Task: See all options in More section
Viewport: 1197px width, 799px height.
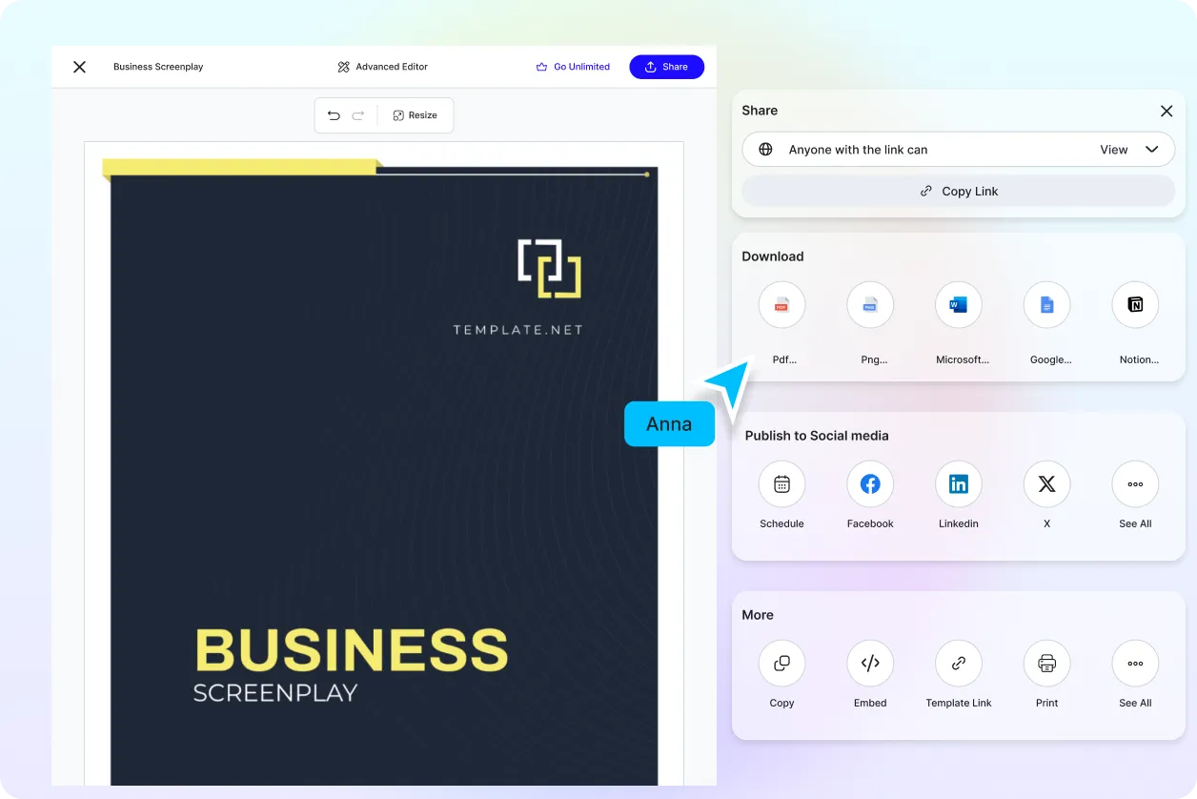Action: (x=1135, y=664)
